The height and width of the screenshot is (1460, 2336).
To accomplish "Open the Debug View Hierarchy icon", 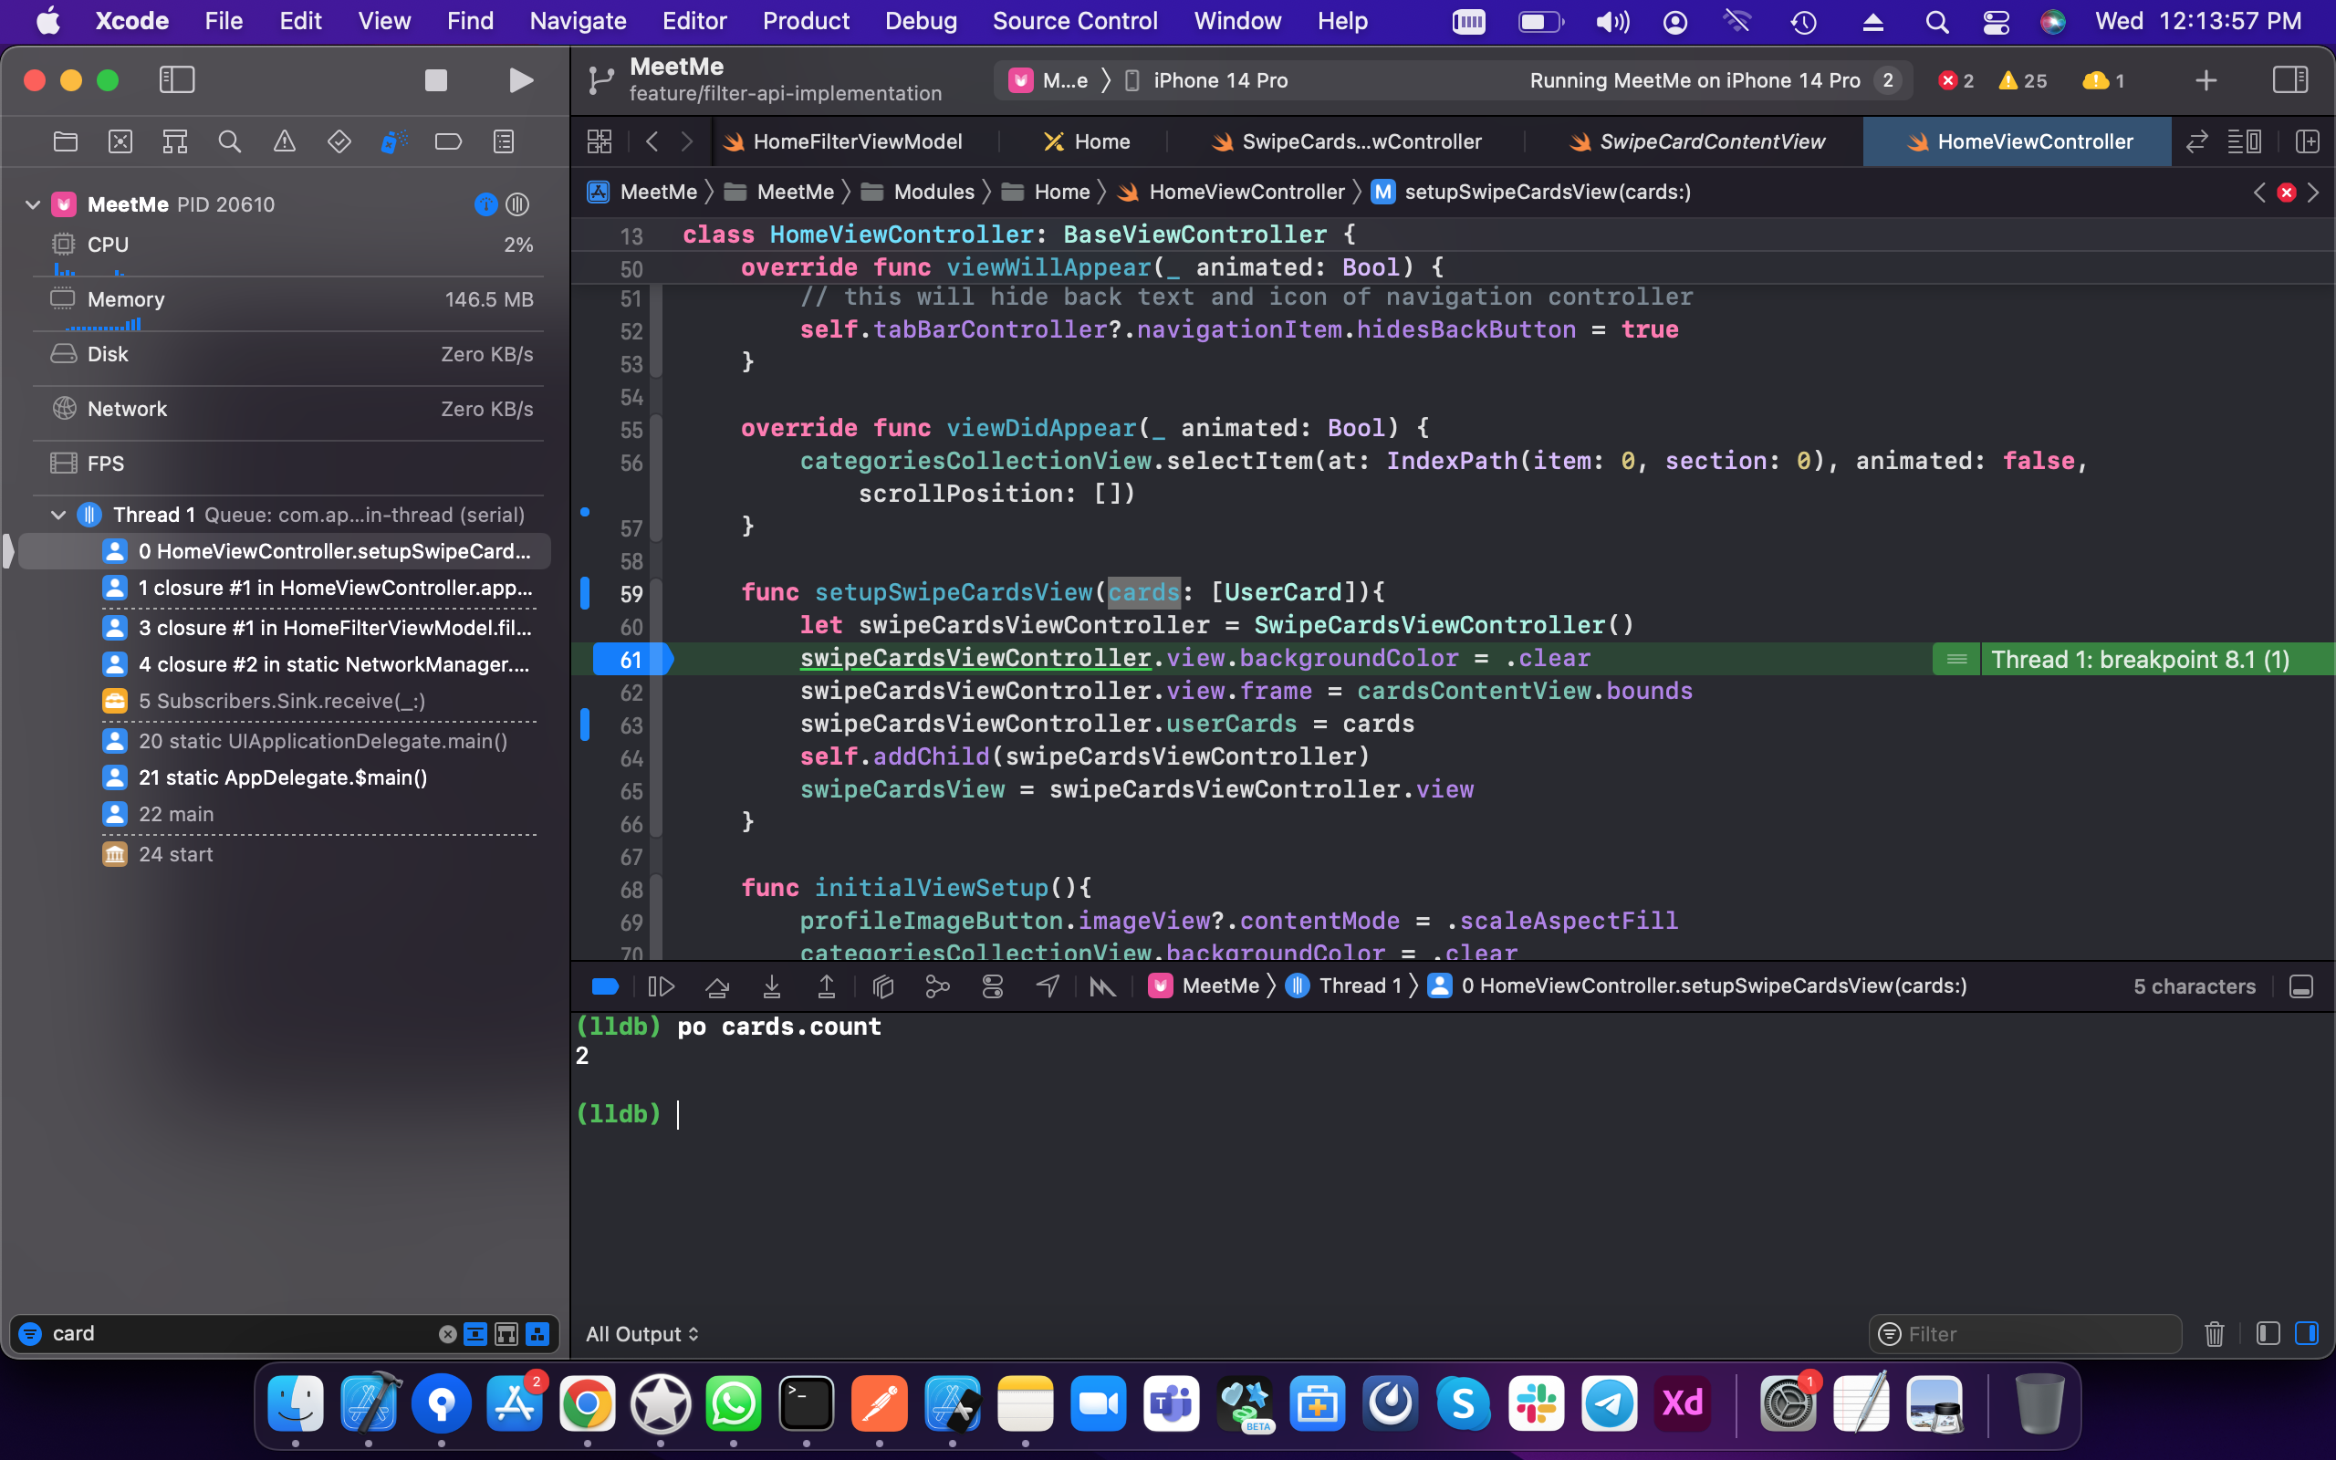I will (882, 985).
